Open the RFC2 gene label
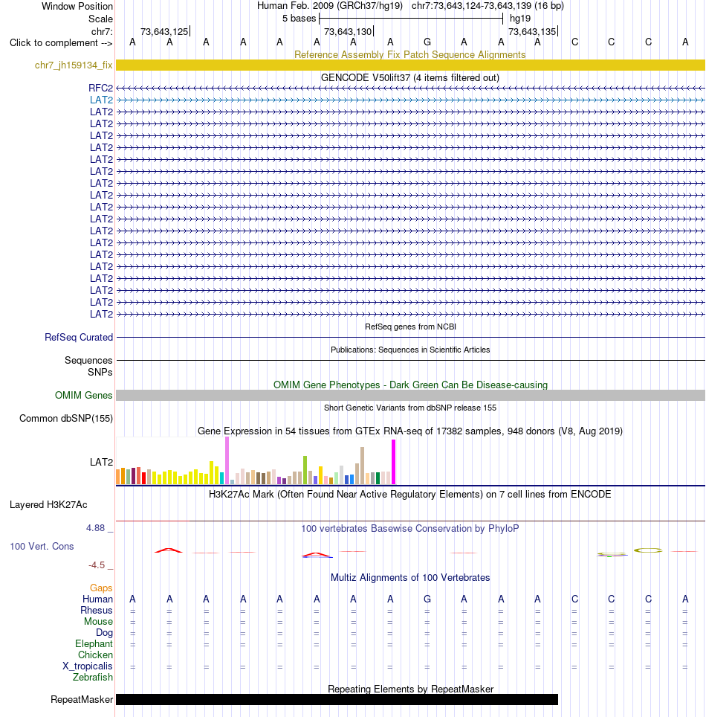Viewport: 706px width, 717px height. (100, 88)
